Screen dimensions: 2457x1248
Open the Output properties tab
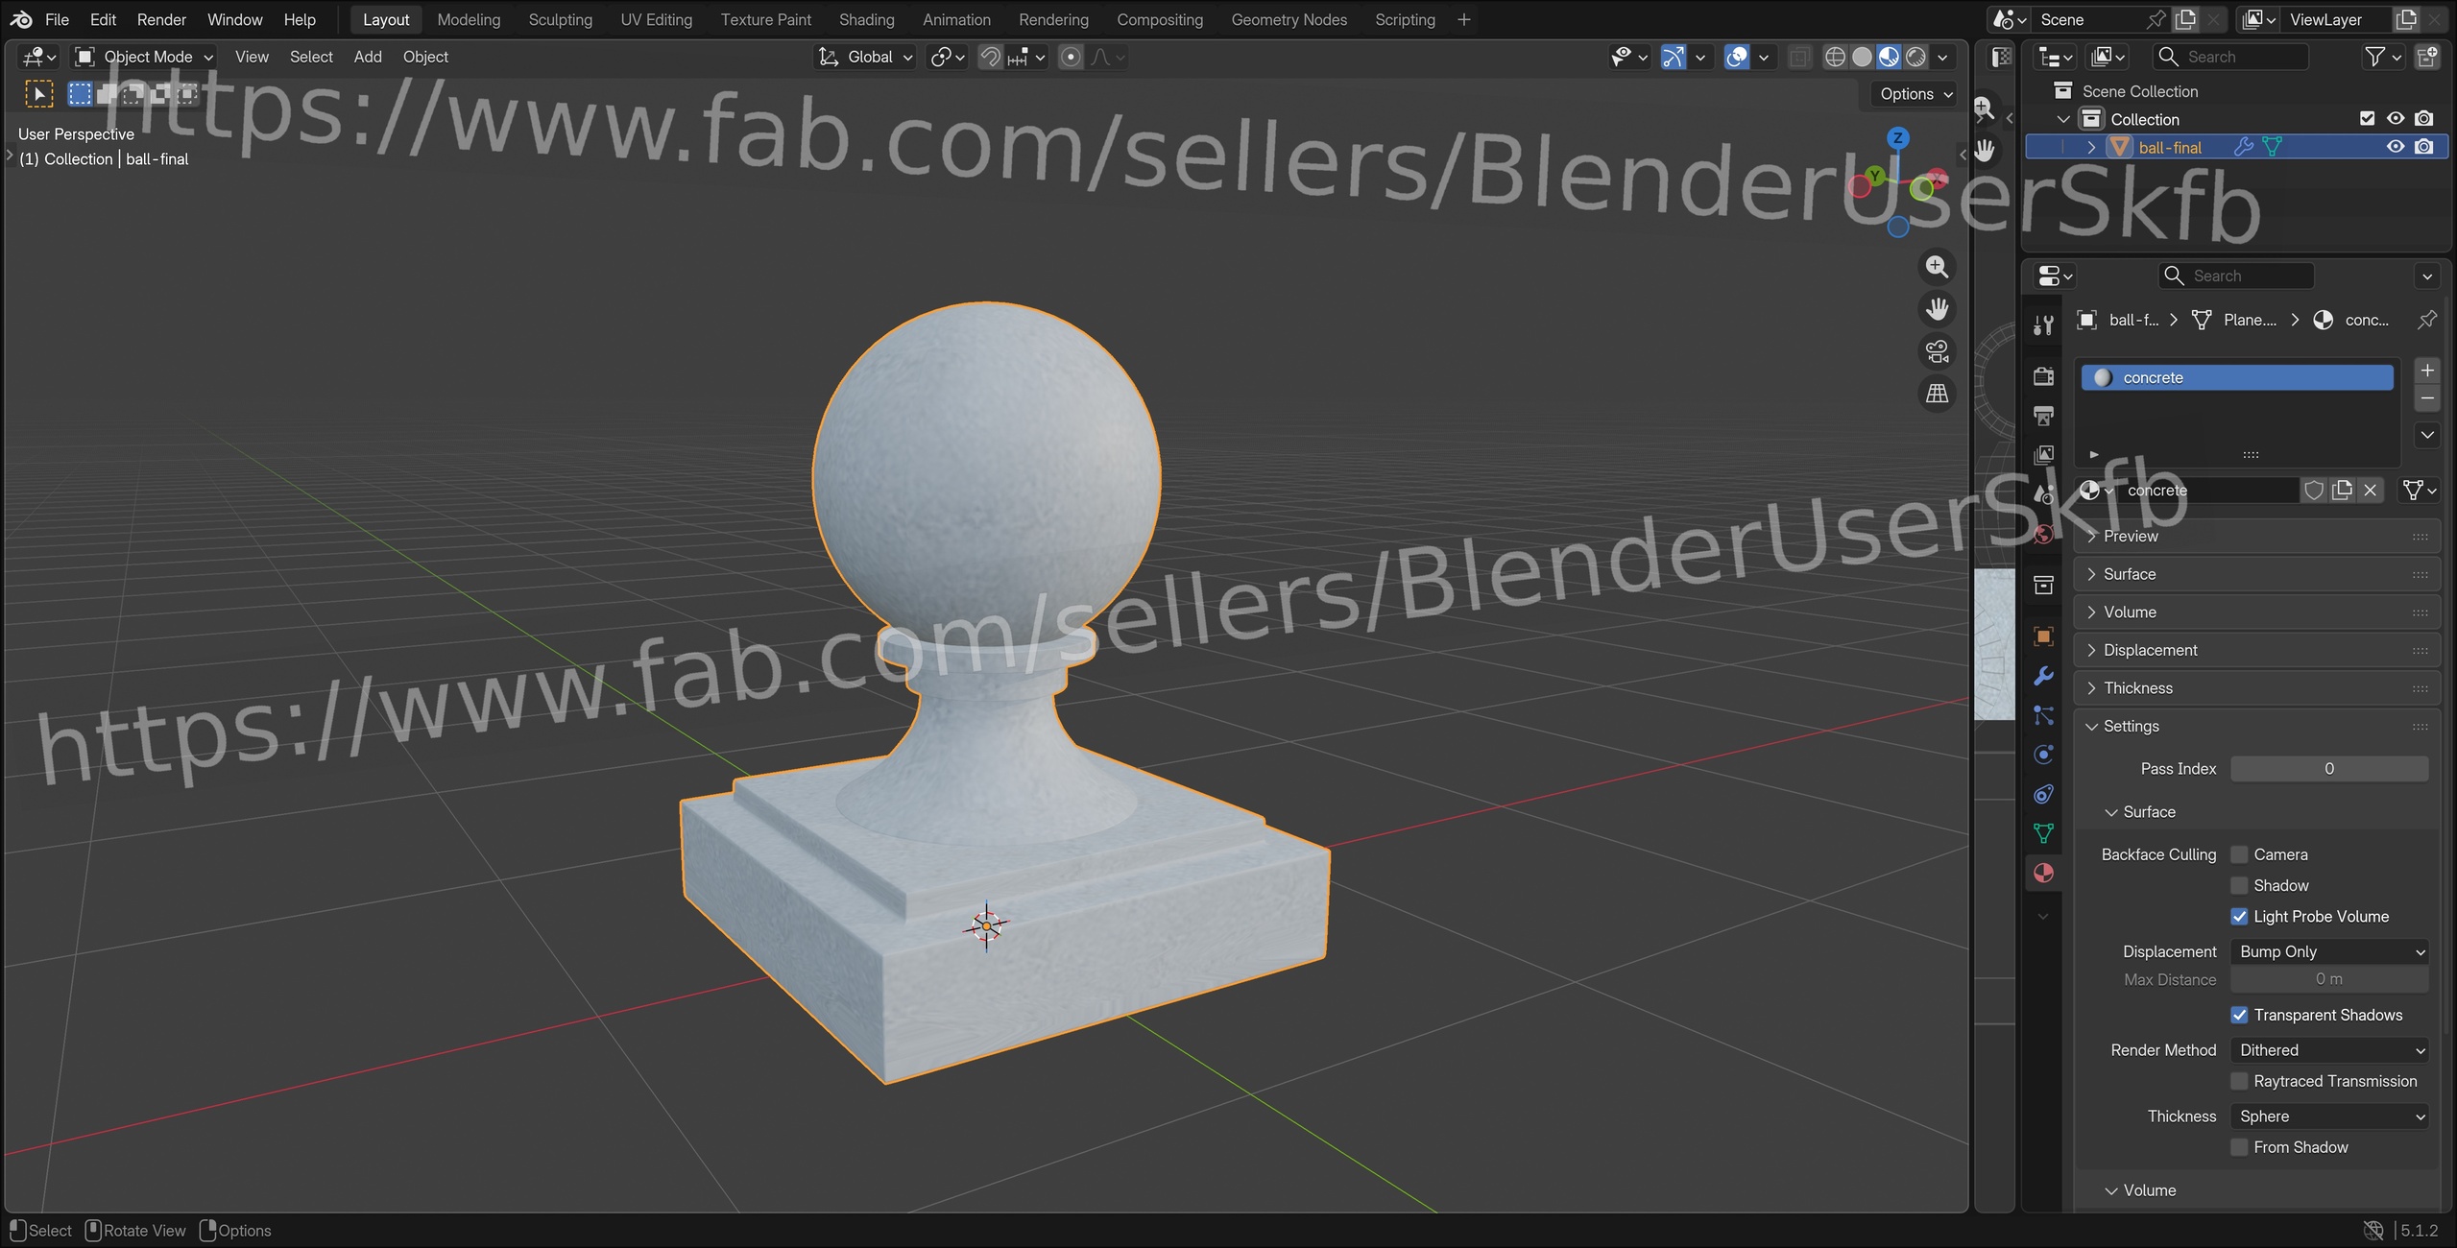[2043, 416]
